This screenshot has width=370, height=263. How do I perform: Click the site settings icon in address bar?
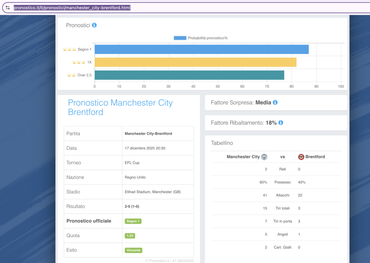pyautogui.click(x=8, y=8)
